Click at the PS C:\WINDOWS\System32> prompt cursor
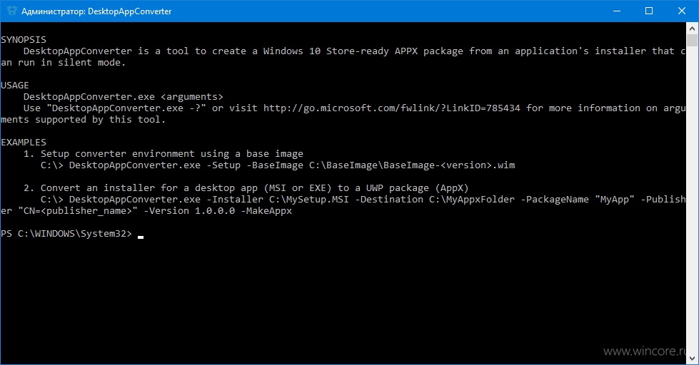This screenshot has width=699, height=365. coord(141,236)
